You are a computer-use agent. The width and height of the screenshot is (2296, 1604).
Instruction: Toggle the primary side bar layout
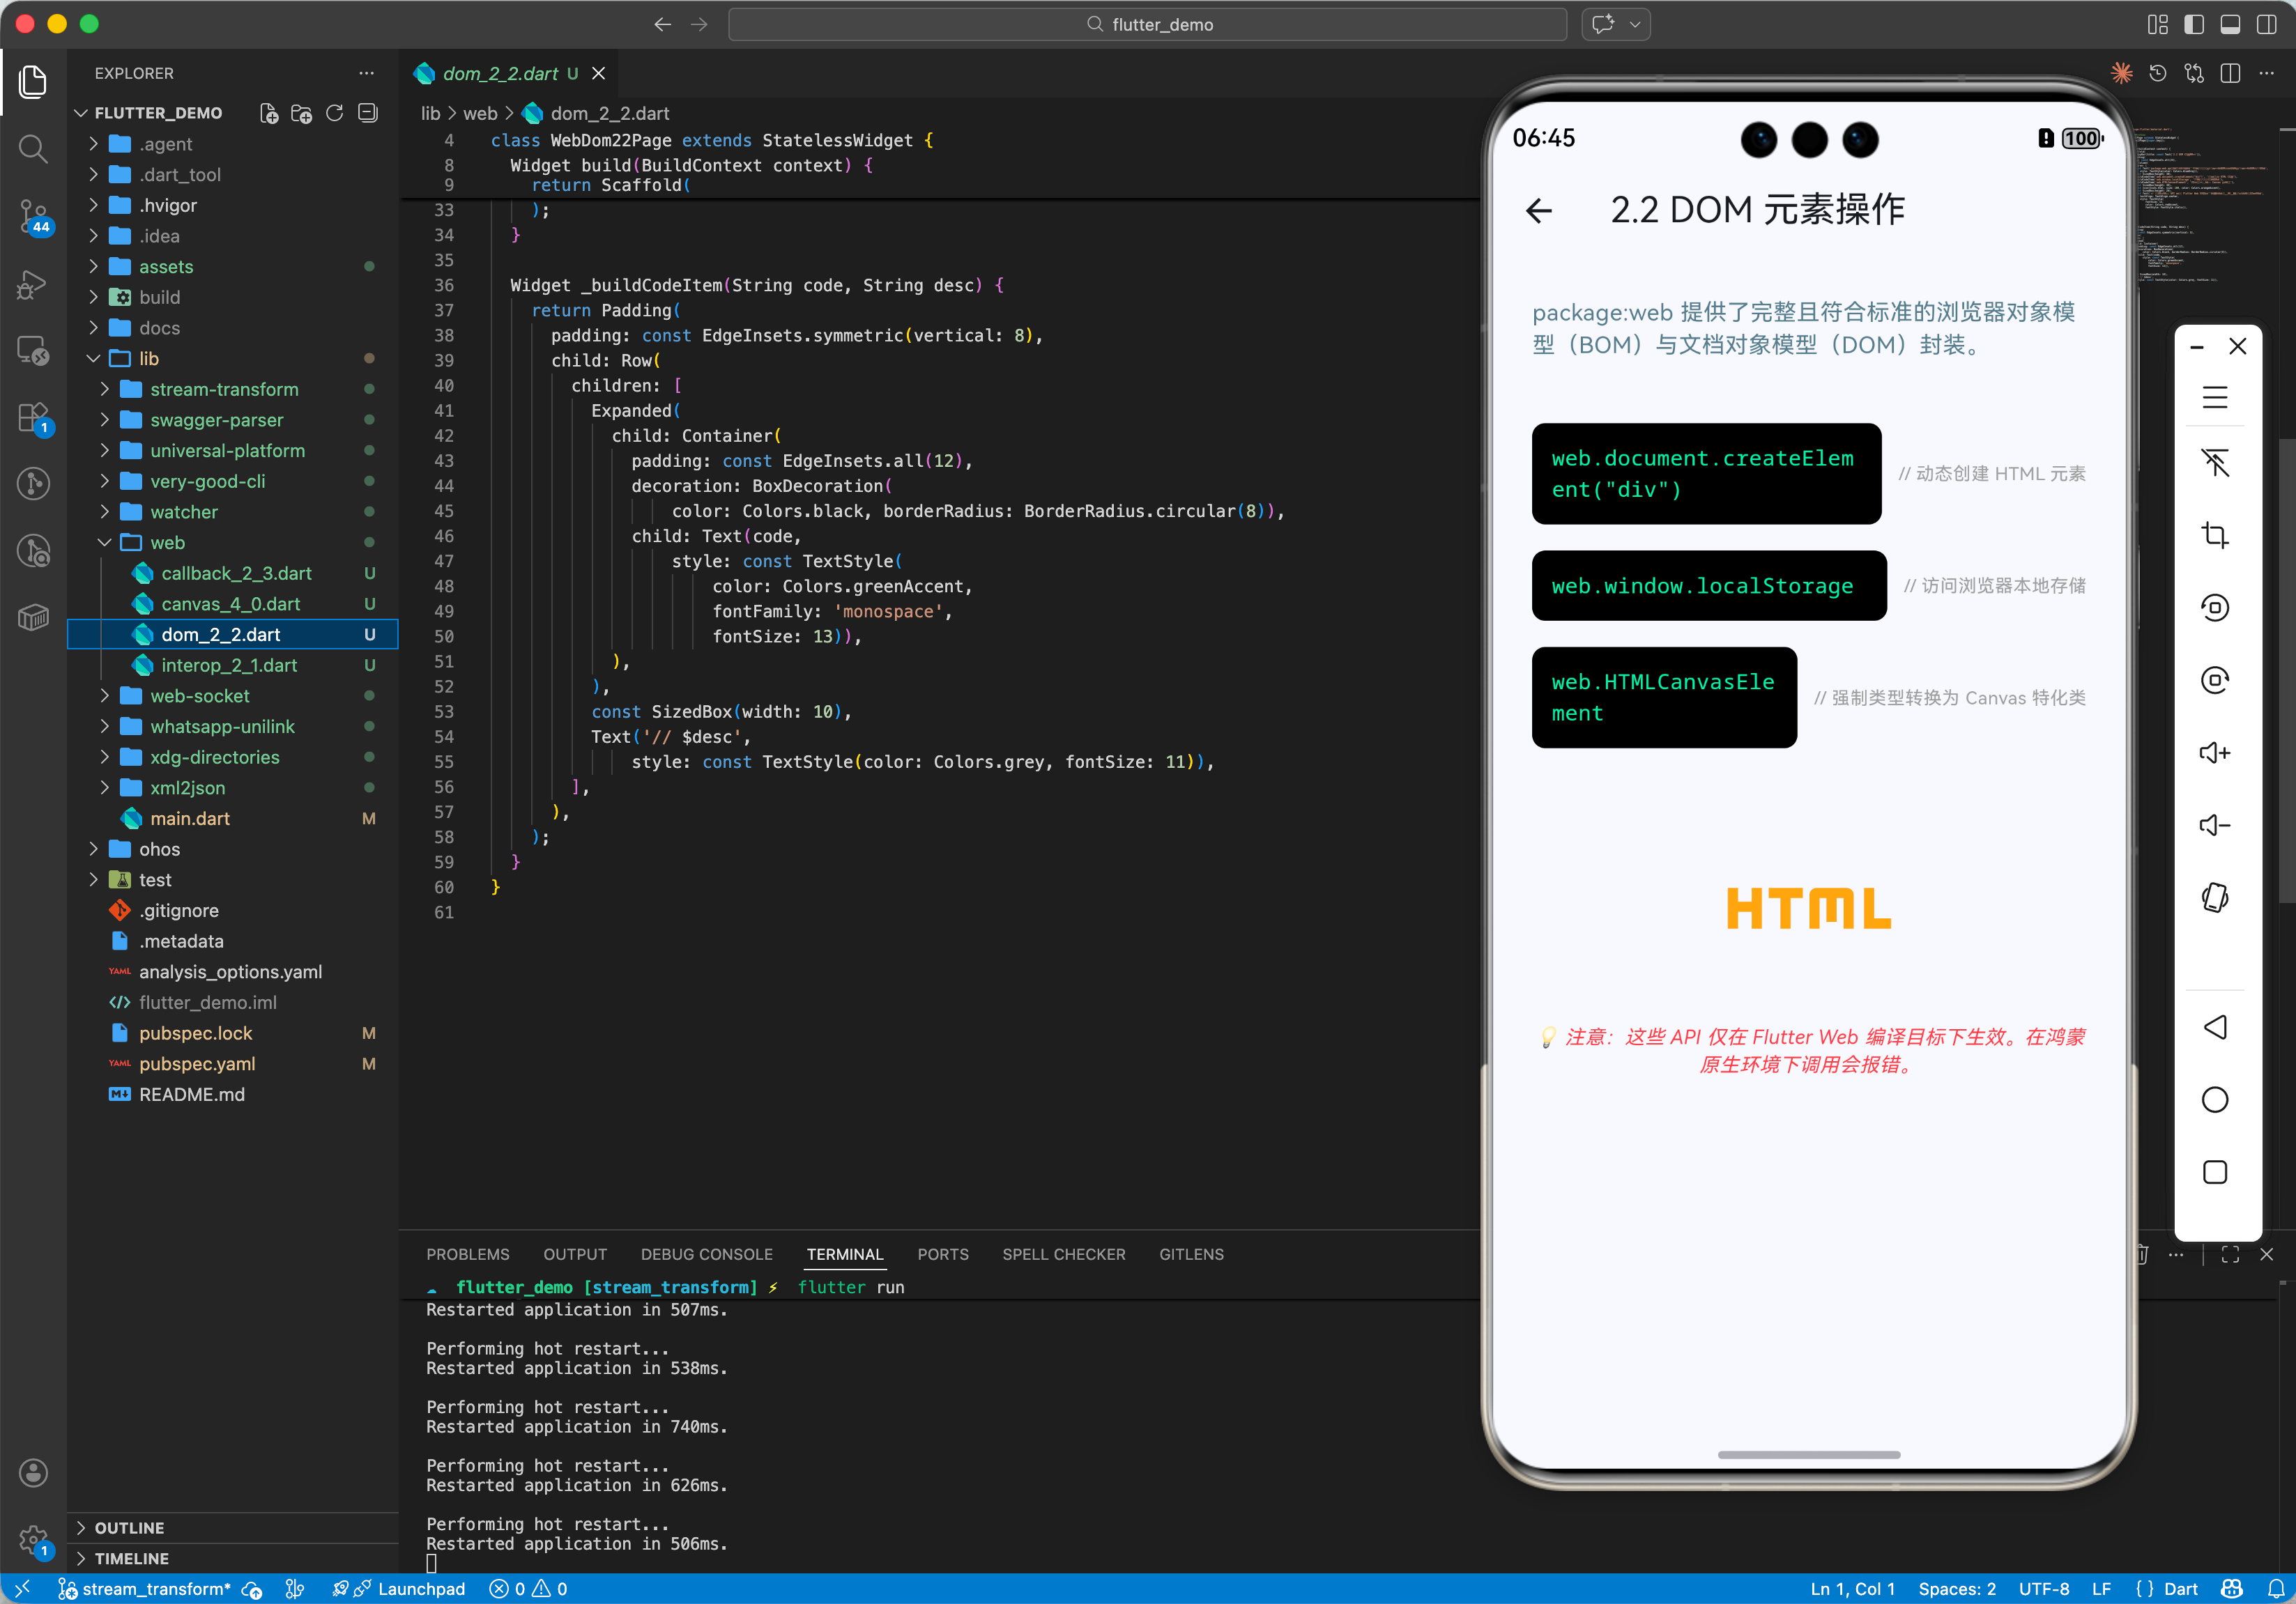(x=2194, y=24)
